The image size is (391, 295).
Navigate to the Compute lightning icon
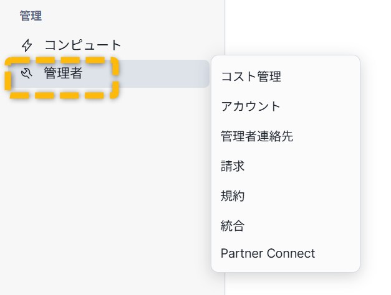pyautogui.click(x=26, y=45)
